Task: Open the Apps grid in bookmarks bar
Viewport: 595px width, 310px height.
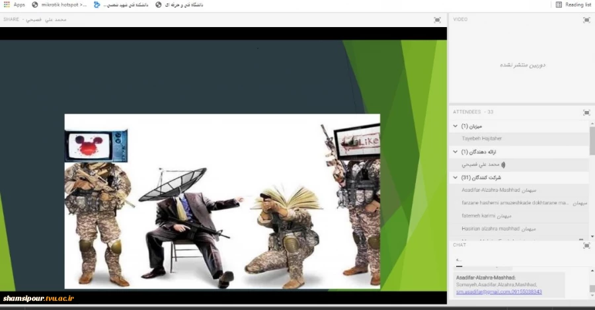Action: click(7, 5)
